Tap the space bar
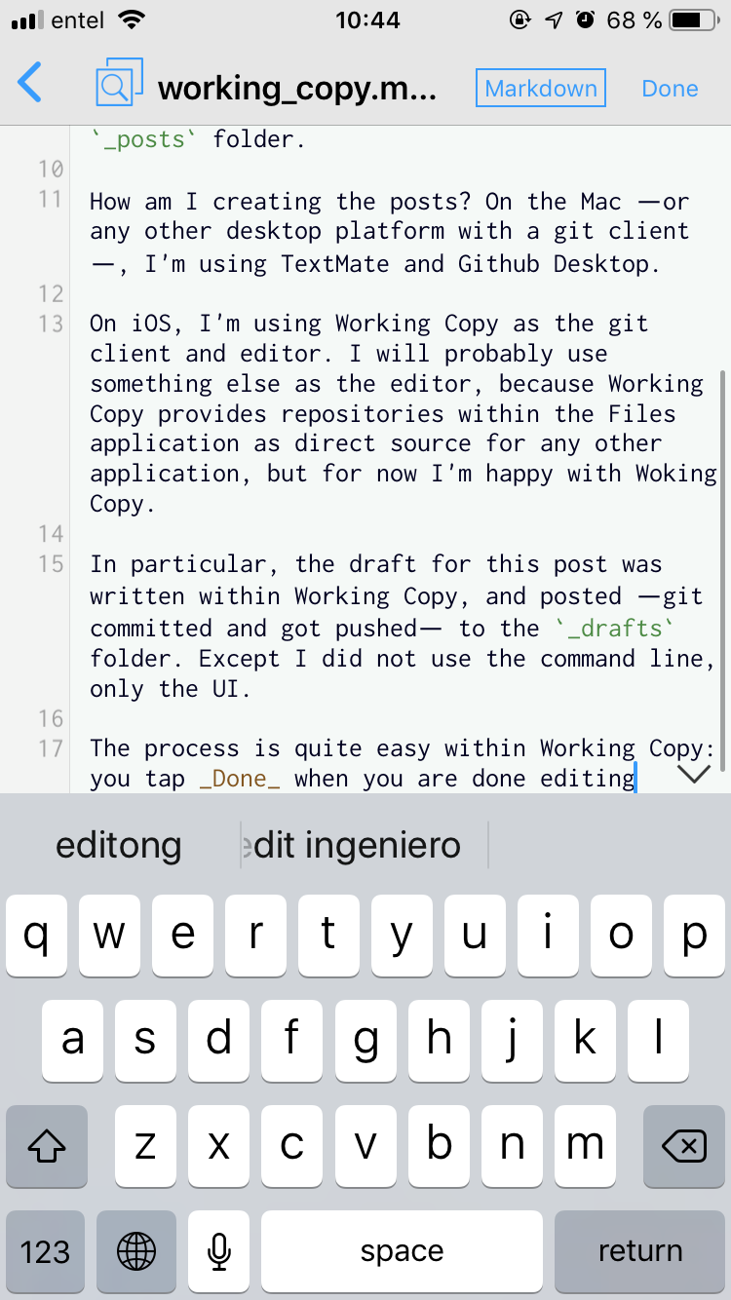The image size is (731, 1300). tap(402, 1252)
